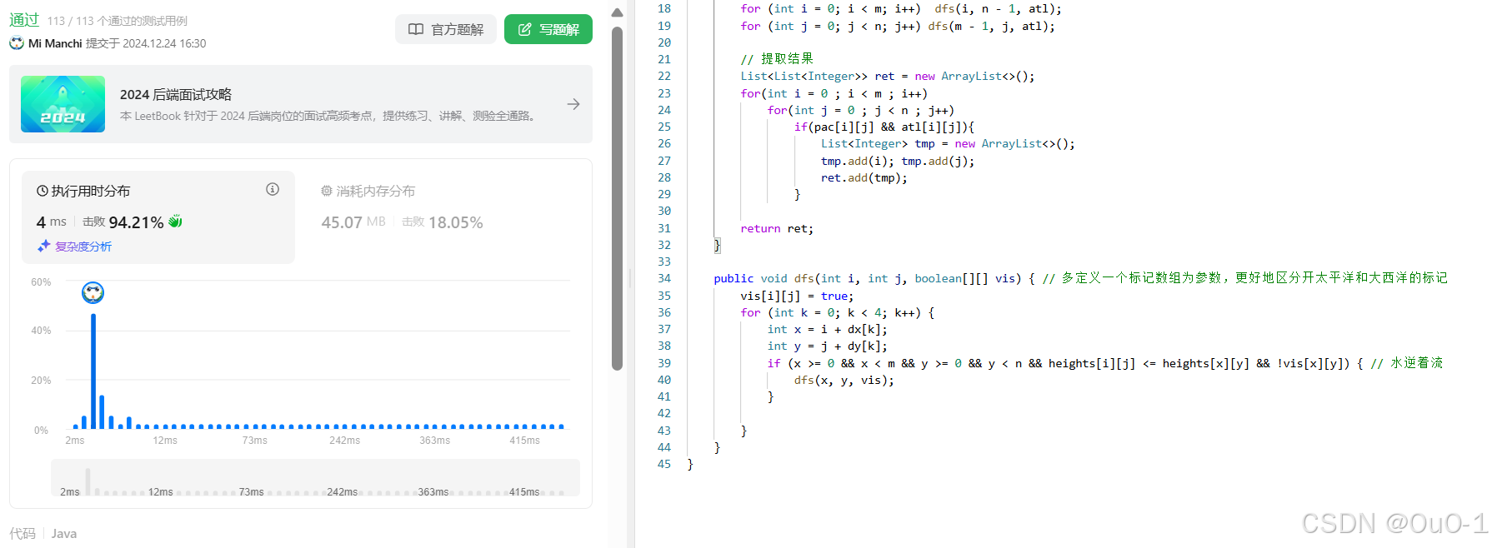Click the // 提取结果 comment

(777, 59)
